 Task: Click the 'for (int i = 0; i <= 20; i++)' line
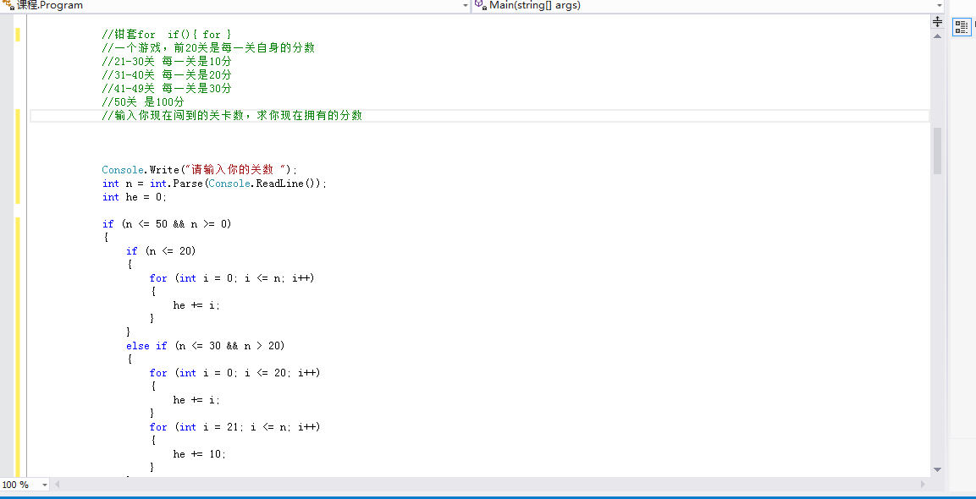pyautogui.click(x=234, y=373)
